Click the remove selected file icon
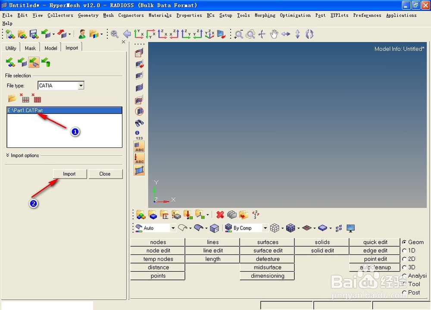 click(x=25, y=98)
